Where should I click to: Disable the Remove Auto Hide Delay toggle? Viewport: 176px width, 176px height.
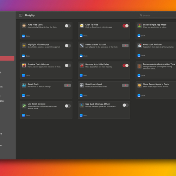(x=126, y=65)
